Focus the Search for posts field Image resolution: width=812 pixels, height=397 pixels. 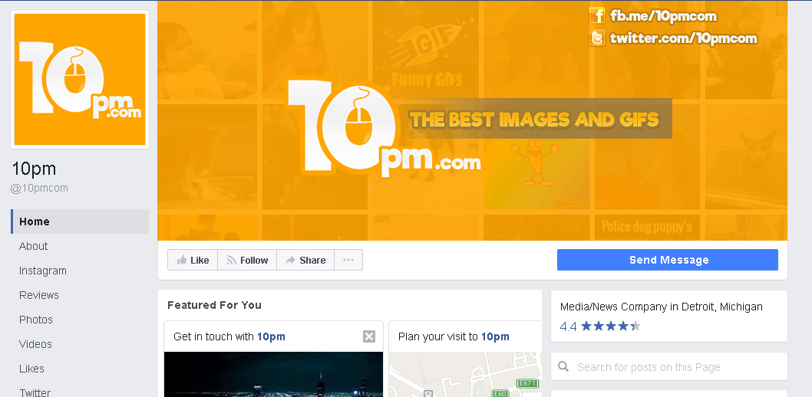point(669,367)
